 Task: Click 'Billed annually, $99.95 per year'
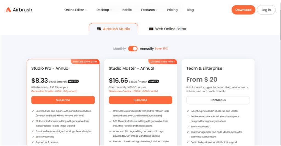tap(50, 87)
